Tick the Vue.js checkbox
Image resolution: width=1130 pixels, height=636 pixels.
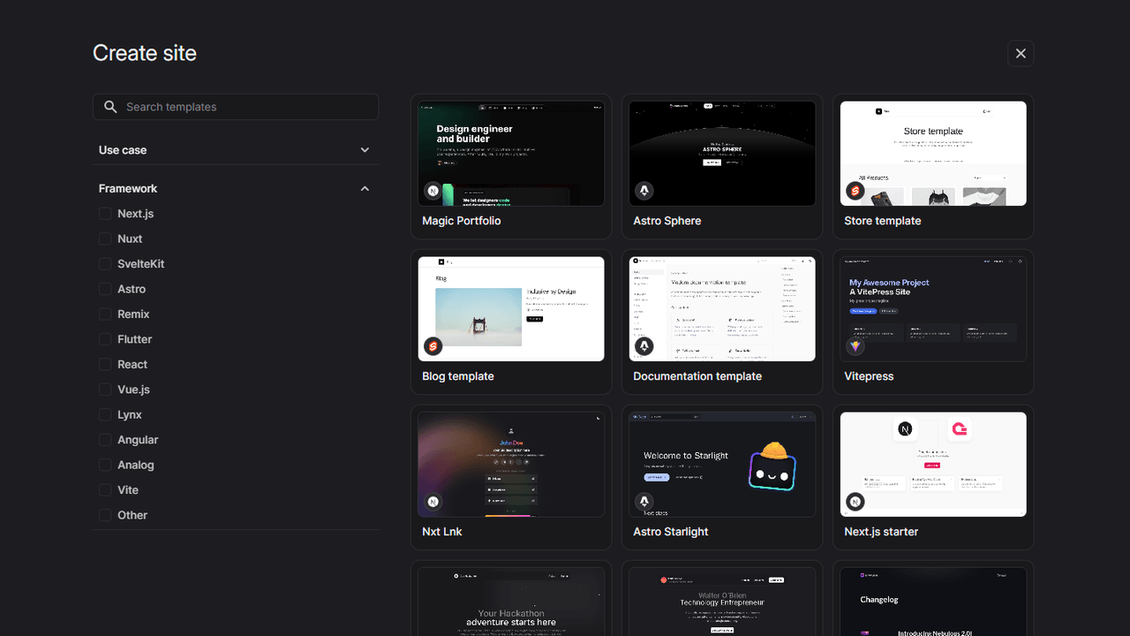click(105, 390)
